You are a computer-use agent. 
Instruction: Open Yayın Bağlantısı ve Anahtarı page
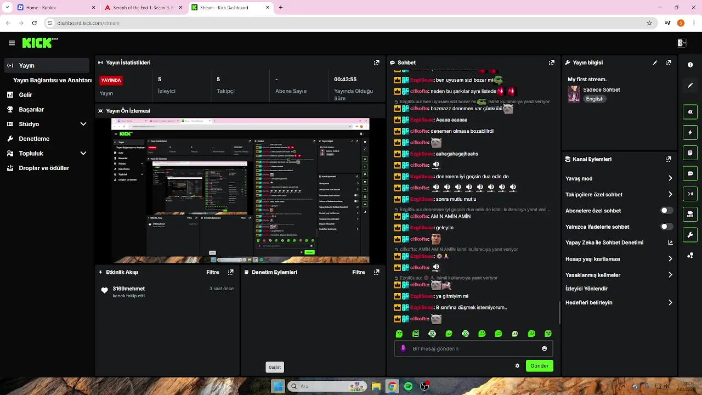pos(52,80)
